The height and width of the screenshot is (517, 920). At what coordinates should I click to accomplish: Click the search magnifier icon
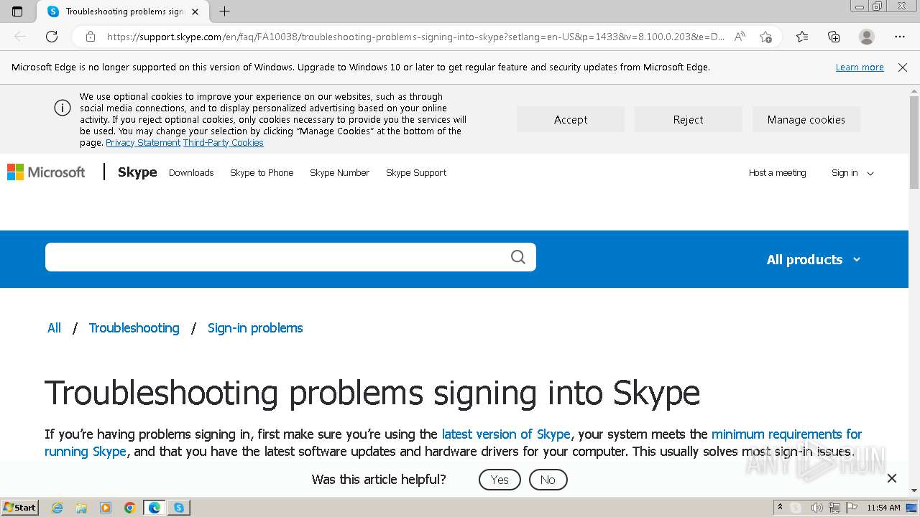(518, 257)
